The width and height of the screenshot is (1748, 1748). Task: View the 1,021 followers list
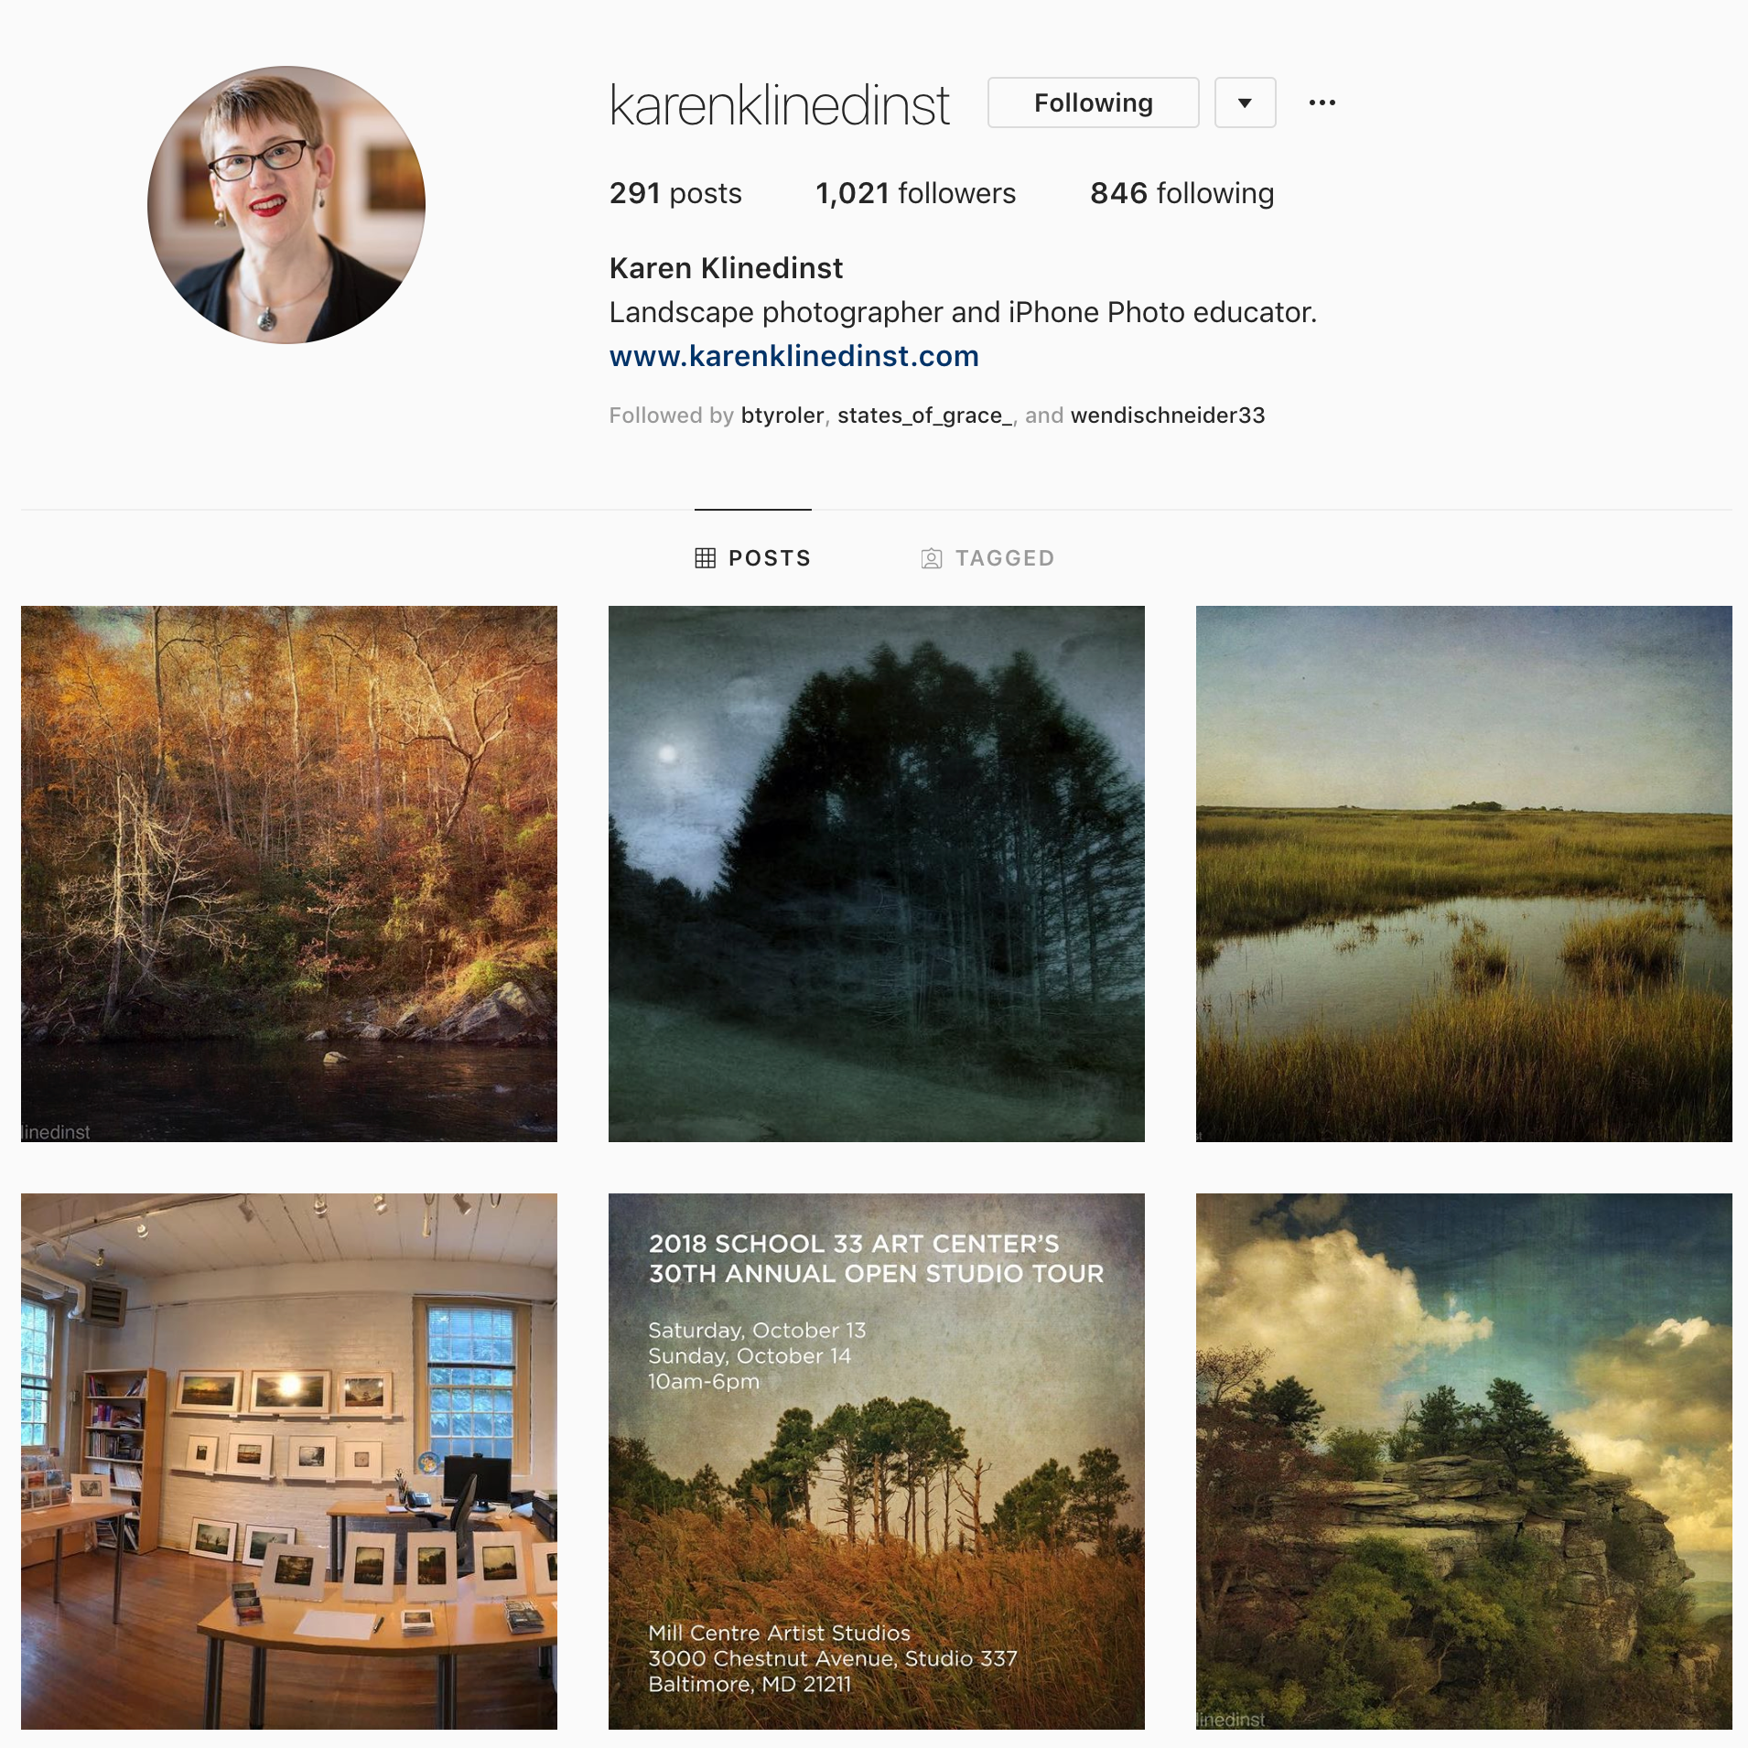pos(915,193)
